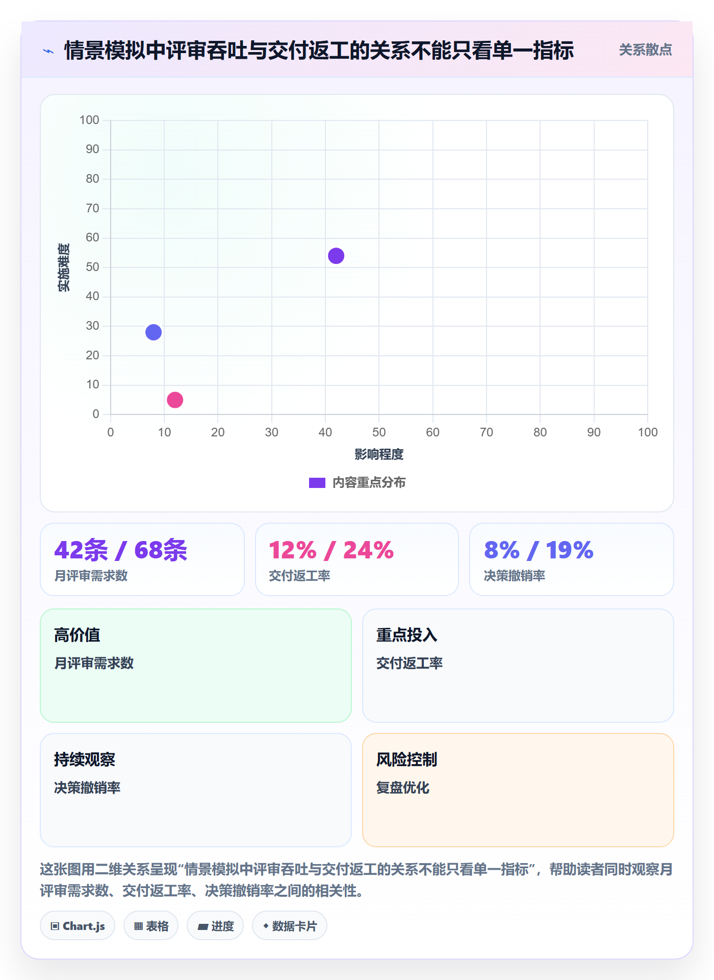This screenshot has height=980, width=714.
Task: Click the 进度 tag chip
Action: coord(215,926)
